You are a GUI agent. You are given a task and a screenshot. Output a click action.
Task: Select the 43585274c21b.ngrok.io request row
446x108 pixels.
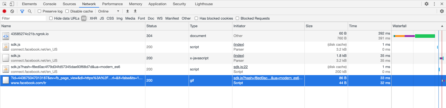point(223,36)
